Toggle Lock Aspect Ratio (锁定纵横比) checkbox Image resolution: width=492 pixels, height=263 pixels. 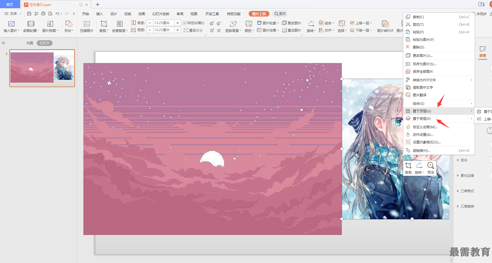click(185, 23)
